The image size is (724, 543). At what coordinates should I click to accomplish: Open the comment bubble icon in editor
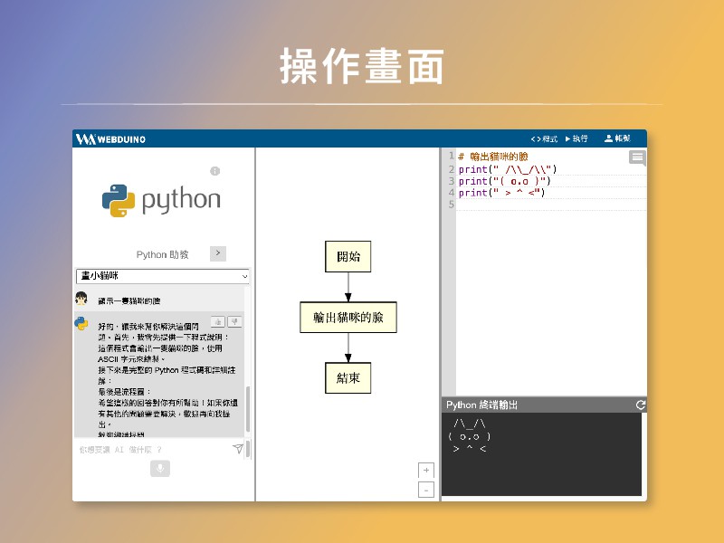638,157
